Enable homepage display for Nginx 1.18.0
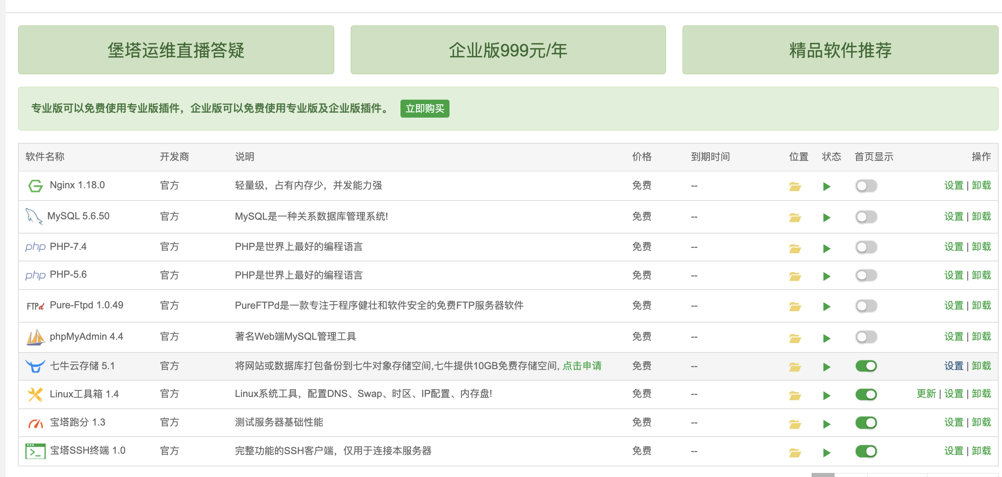This screenshot has height=477, width=1002. pos(866,186)
